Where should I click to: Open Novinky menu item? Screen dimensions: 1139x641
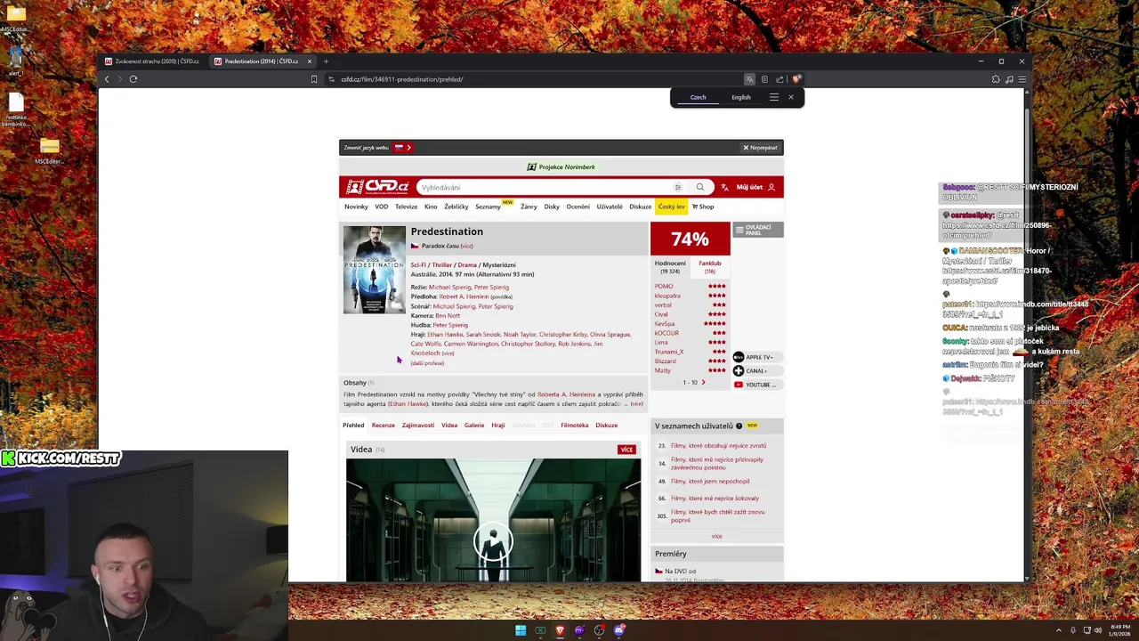[356, 207]
